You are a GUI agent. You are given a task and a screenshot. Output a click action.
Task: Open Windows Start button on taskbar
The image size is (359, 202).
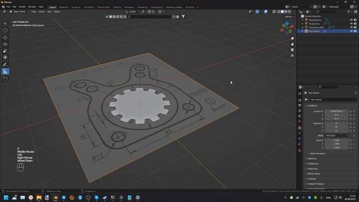6,198
